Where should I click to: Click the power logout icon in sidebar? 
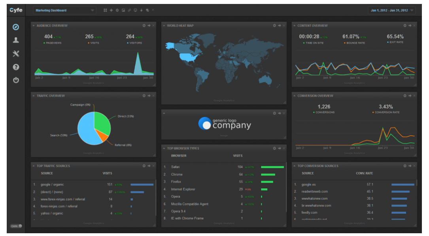(x=16, y=80)
